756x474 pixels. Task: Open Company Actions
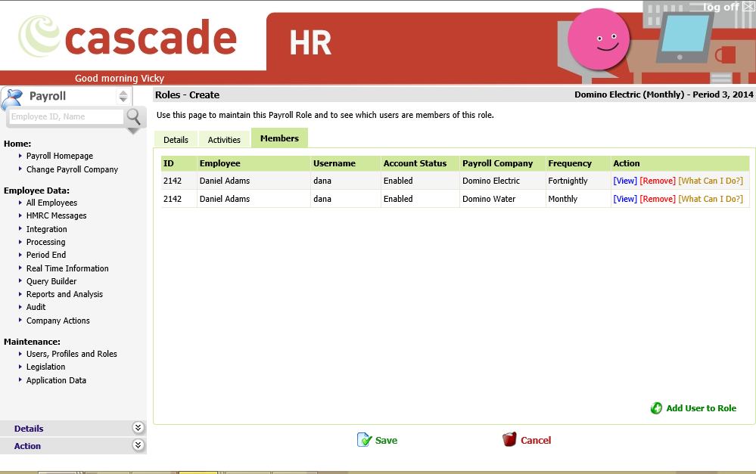click(x=58, y=321)
